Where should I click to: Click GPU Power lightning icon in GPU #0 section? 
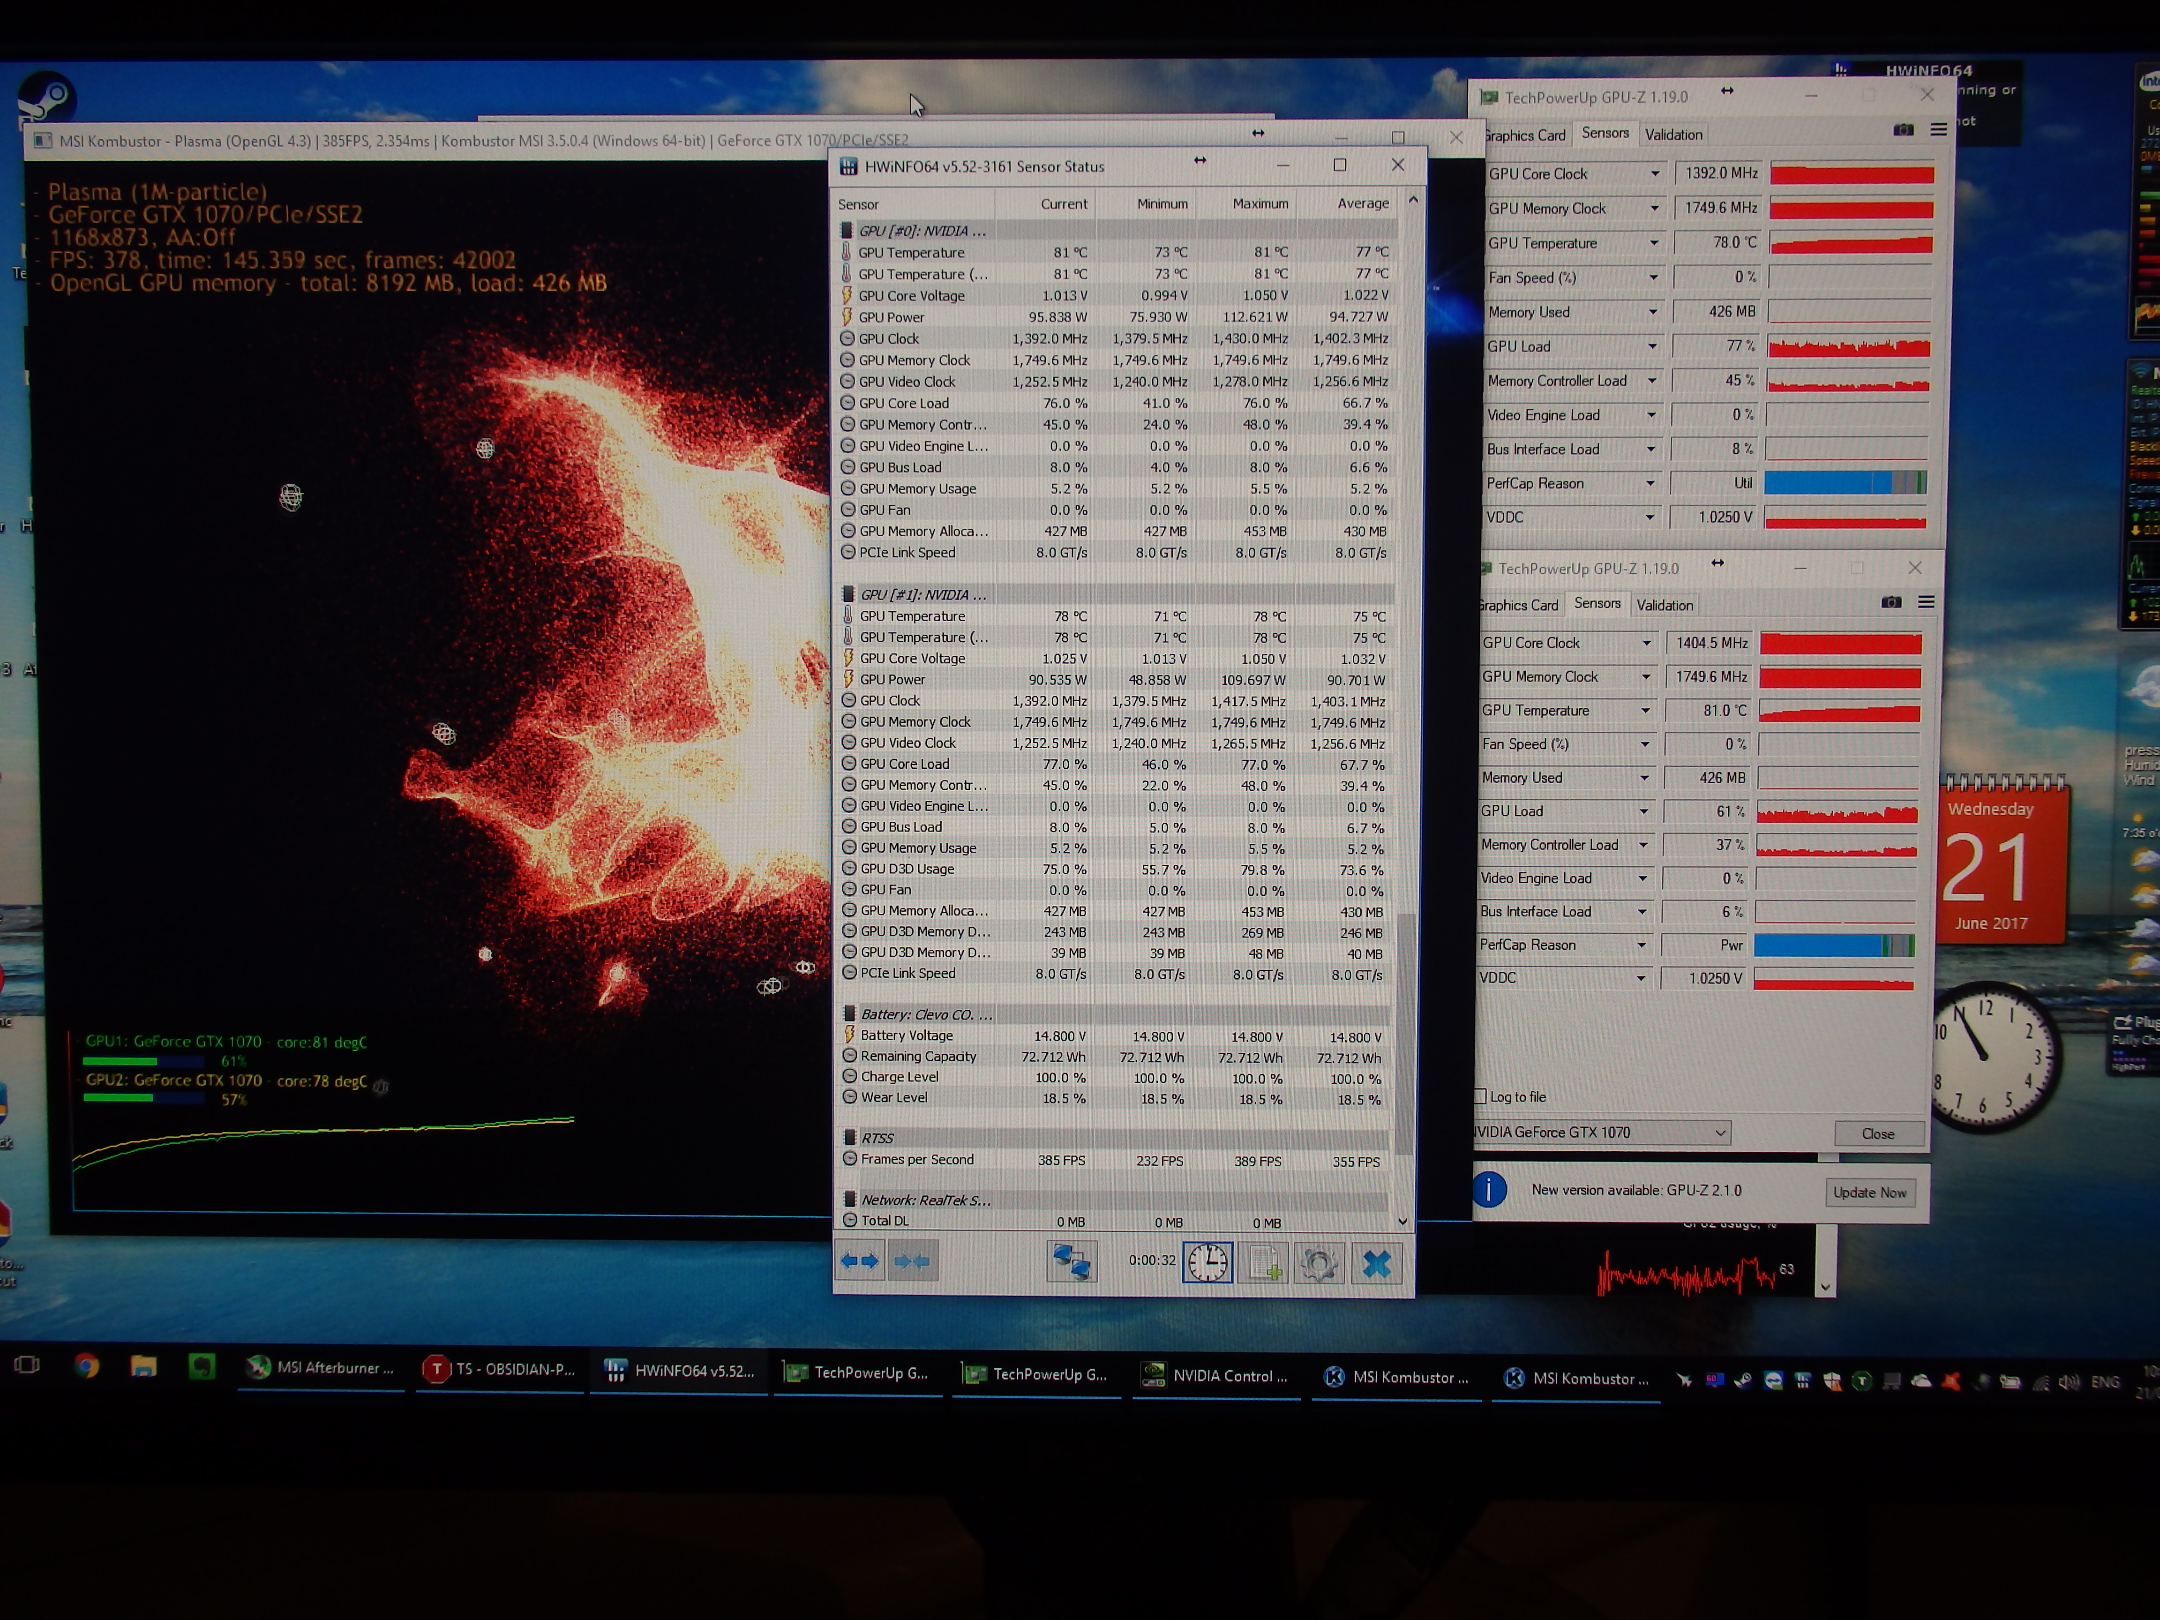[847, 316]
